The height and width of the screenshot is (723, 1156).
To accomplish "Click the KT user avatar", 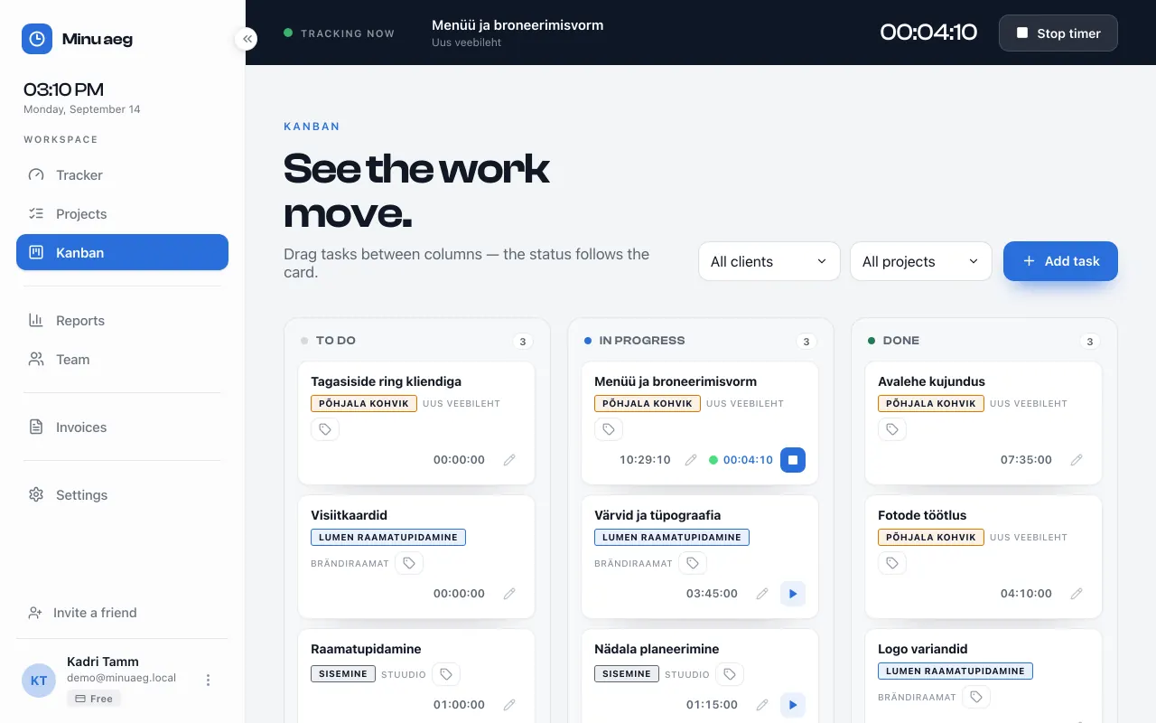I will click(39, 681).
